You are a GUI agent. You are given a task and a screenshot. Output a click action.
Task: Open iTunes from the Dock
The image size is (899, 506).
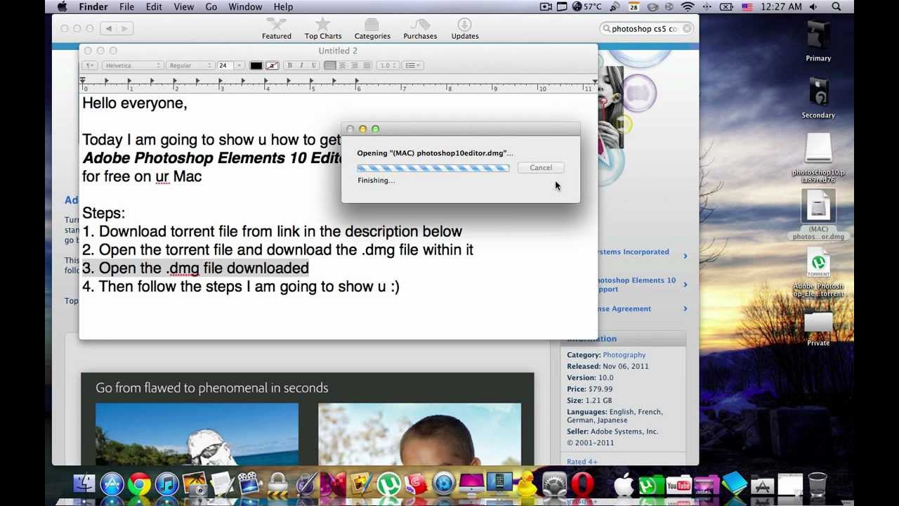coord(167,484)
